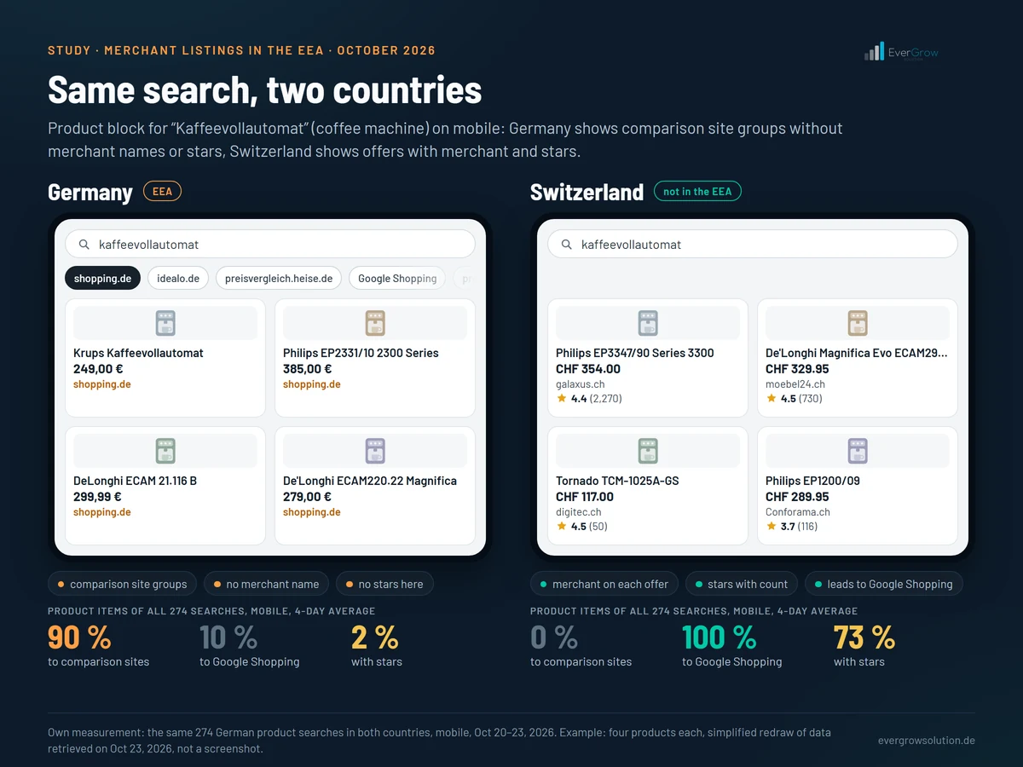Select the shopping.de tab chip
The image size is (1023, 767).
(x=102, y=278)
